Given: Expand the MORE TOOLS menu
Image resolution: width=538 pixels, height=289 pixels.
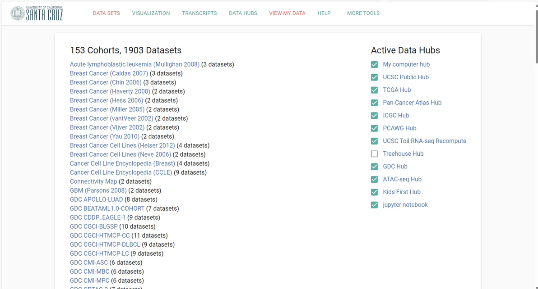Looking at the screenshot, I should pyautogui.click(x=363, y=14).
